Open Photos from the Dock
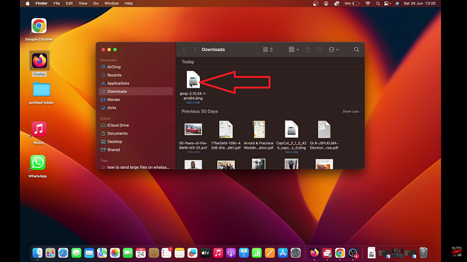The height and width of the screenshot is (262, 467). (115, 253)
